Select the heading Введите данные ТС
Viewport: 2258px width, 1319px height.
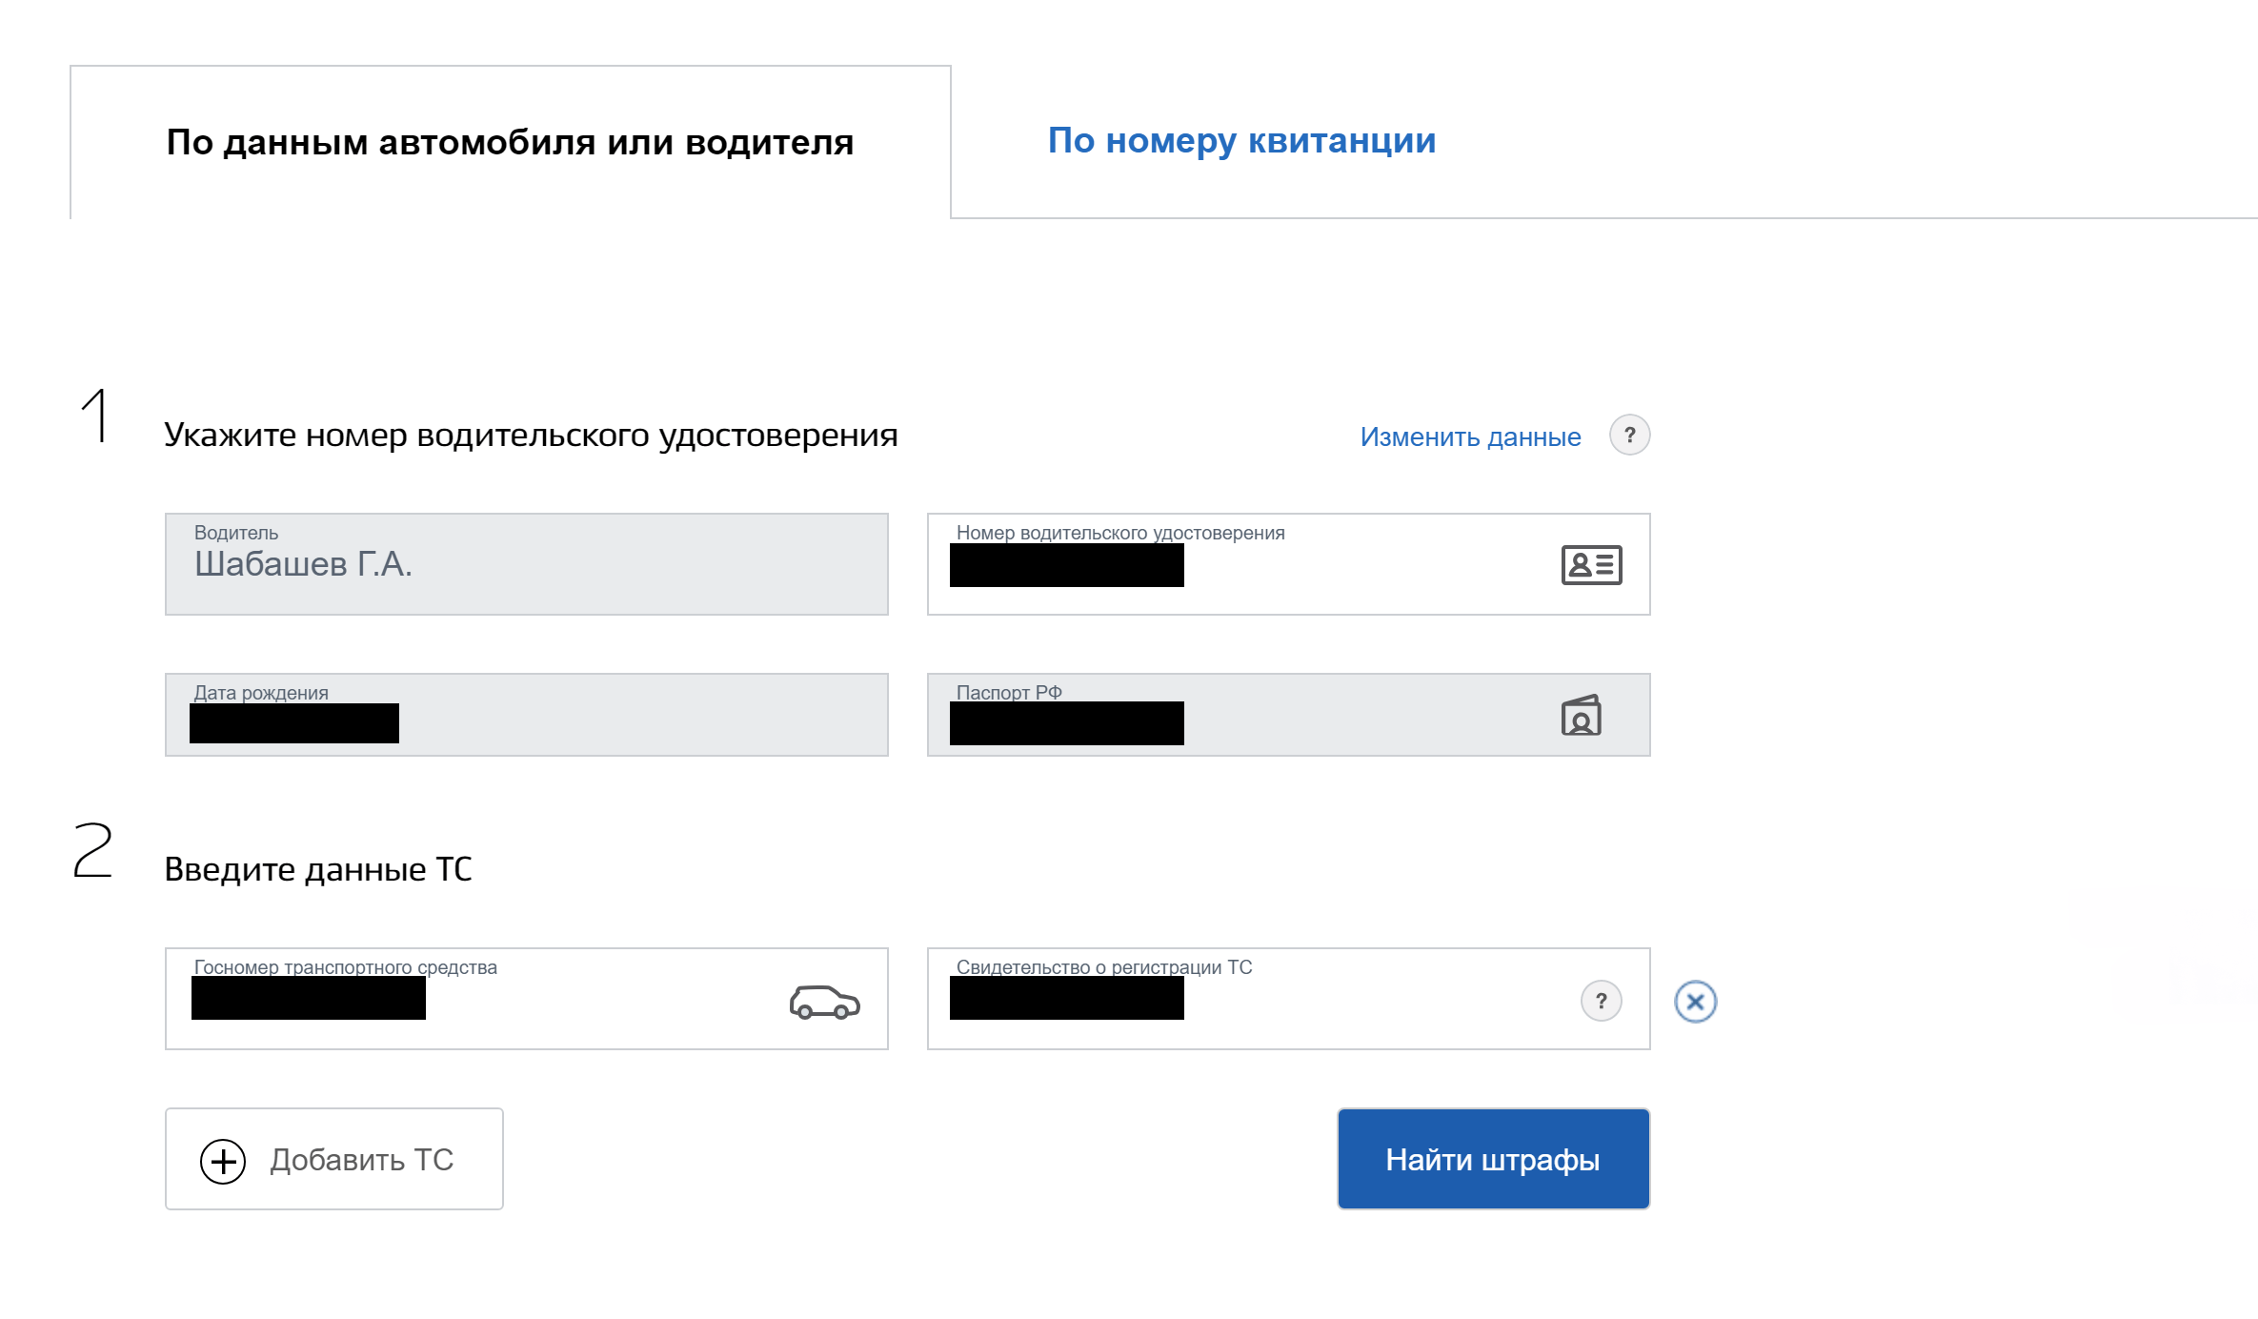tap(318, 869)
